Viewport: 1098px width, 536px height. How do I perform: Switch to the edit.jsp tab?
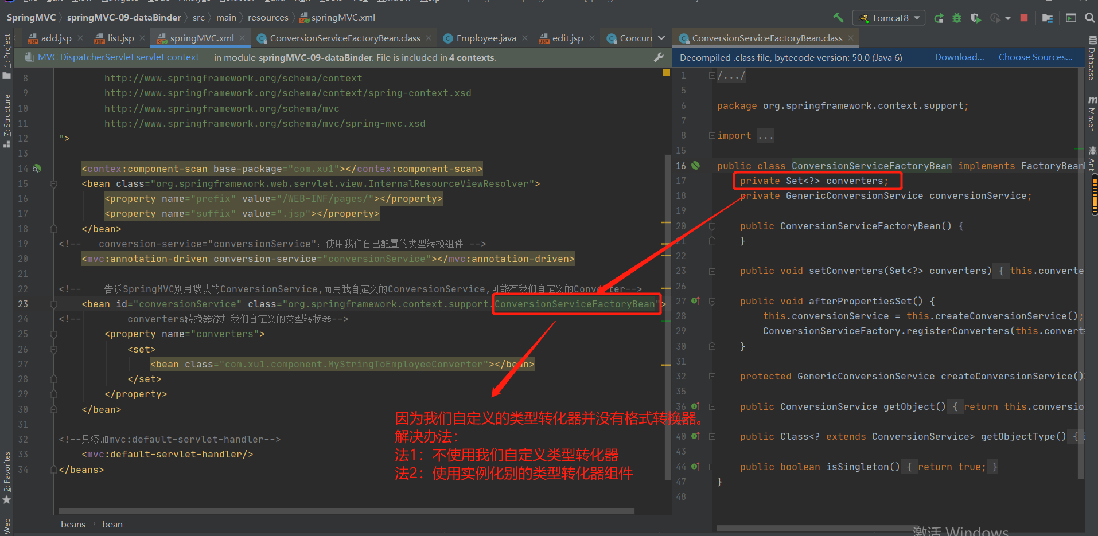click(x=567, y=38)
